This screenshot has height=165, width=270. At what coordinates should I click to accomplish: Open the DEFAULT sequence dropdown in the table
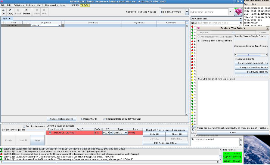(x=60, y=25)
